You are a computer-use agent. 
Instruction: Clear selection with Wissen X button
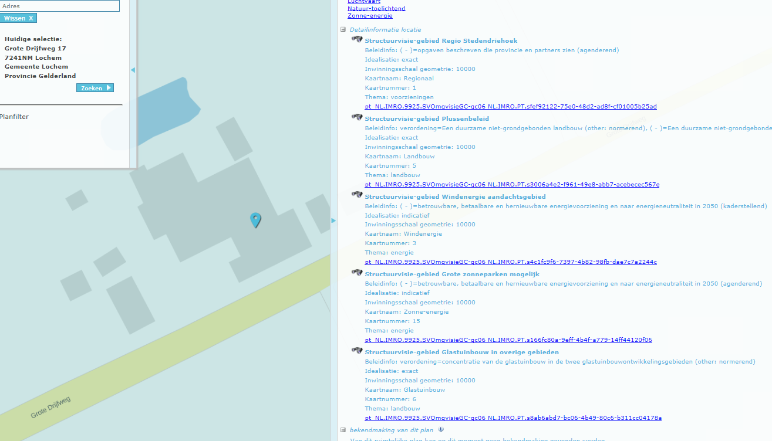point(18,18)
